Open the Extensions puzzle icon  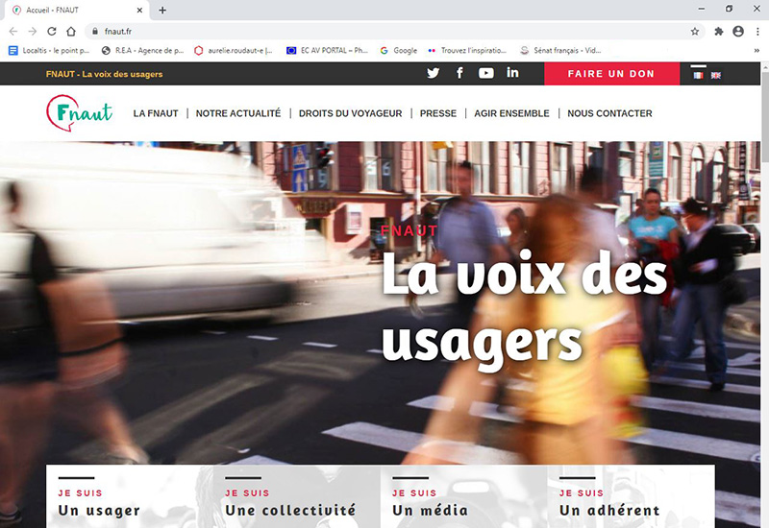[718, 32]
